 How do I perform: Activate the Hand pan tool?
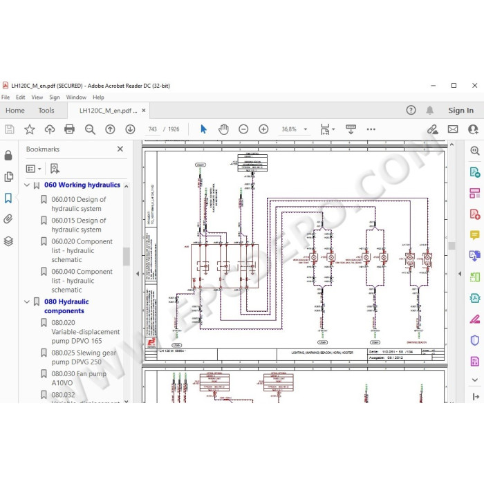click(223, 129)
